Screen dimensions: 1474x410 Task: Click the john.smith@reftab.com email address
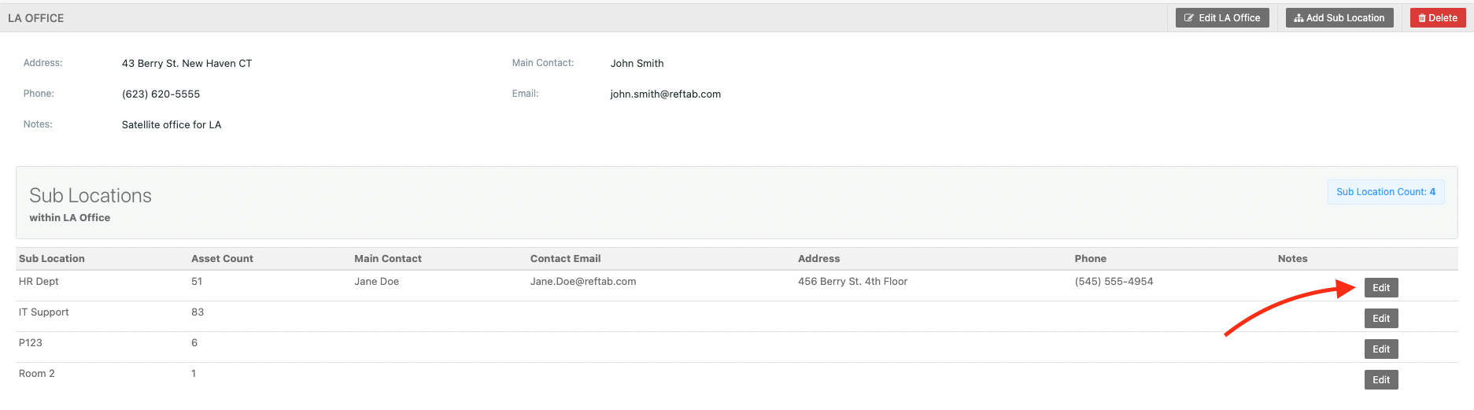coord(665,94)
